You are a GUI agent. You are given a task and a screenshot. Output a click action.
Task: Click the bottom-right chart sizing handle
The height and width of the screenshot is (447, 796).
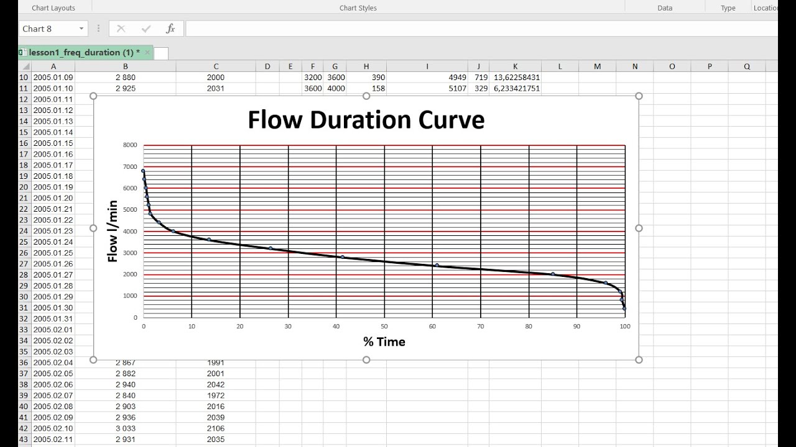coord(639,359)
